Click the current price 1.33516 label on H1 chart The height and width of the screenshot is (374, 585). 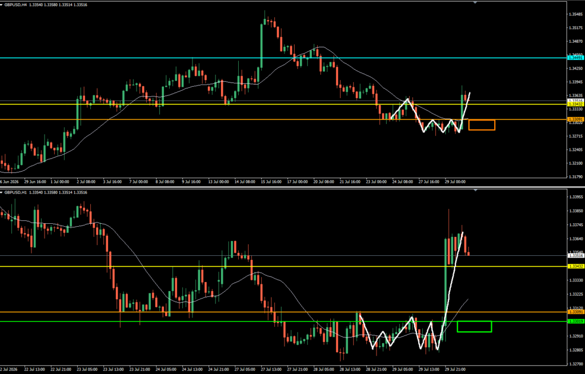click(x=576, y=255)
